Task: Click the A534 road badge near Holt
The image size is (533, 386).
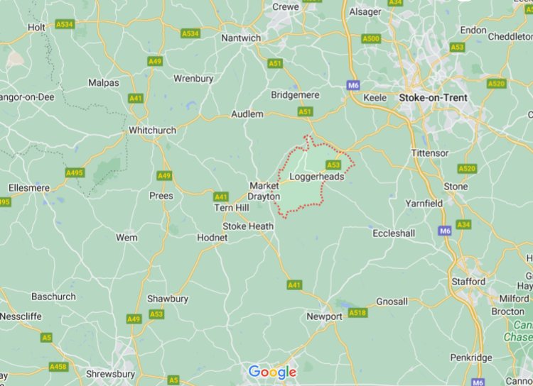Action: pyautogui.click(x=65, y=24)
